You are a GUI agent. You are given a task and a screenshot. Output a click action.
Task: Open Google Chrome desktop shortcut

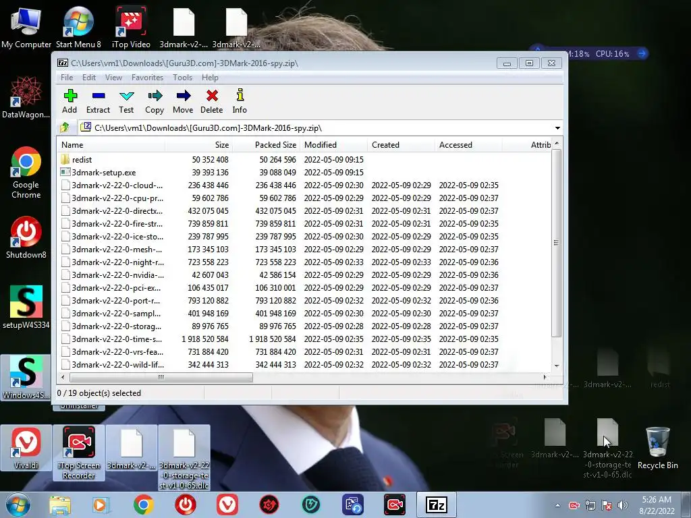point(26,173)
